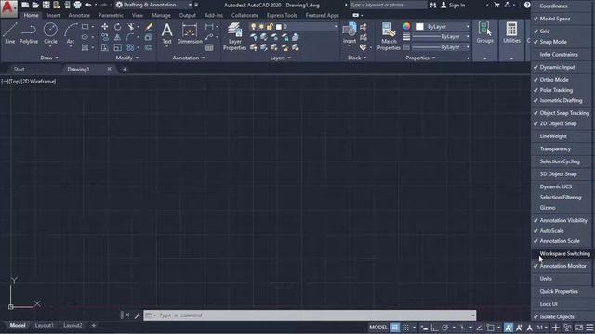Image resolution: width=595 pixels, height=334 pixels.
Task: Open the Drafting & Annotation workspace dropdown
Action: click(x=153, y=5)
